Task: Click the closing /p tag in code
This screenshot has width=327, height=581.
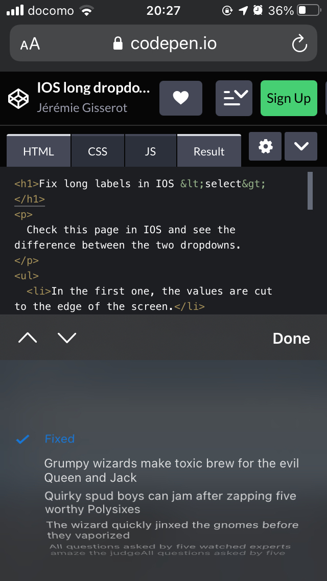Action: pyautogui.click(x=27, y=260)
